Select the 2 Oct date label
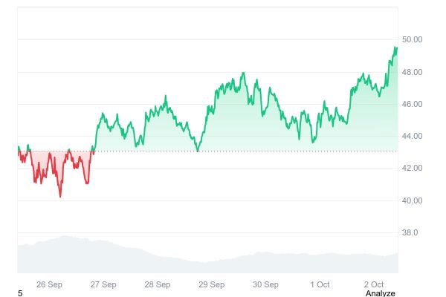The height and width of the screenshot is (297, 446). point(374,284)
